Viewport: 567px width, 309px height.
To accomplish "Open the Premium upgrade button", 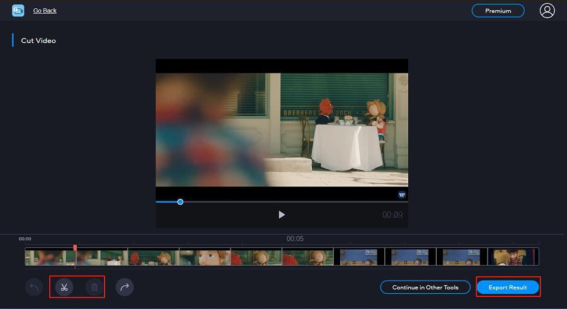I will [498, 11].
